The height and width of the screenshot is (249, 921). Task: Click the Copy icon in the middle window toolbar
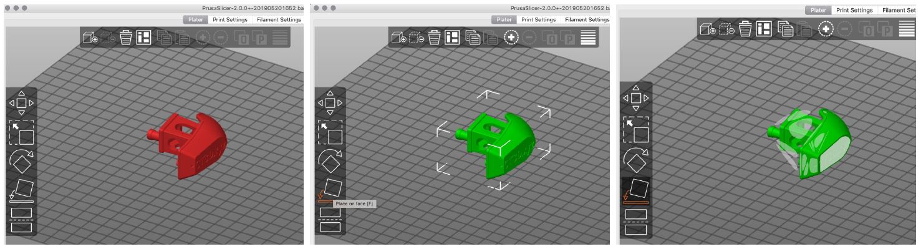[x=473, y=37]
